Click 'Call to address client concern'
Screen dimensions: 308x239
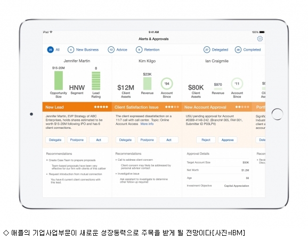(135, 160)
